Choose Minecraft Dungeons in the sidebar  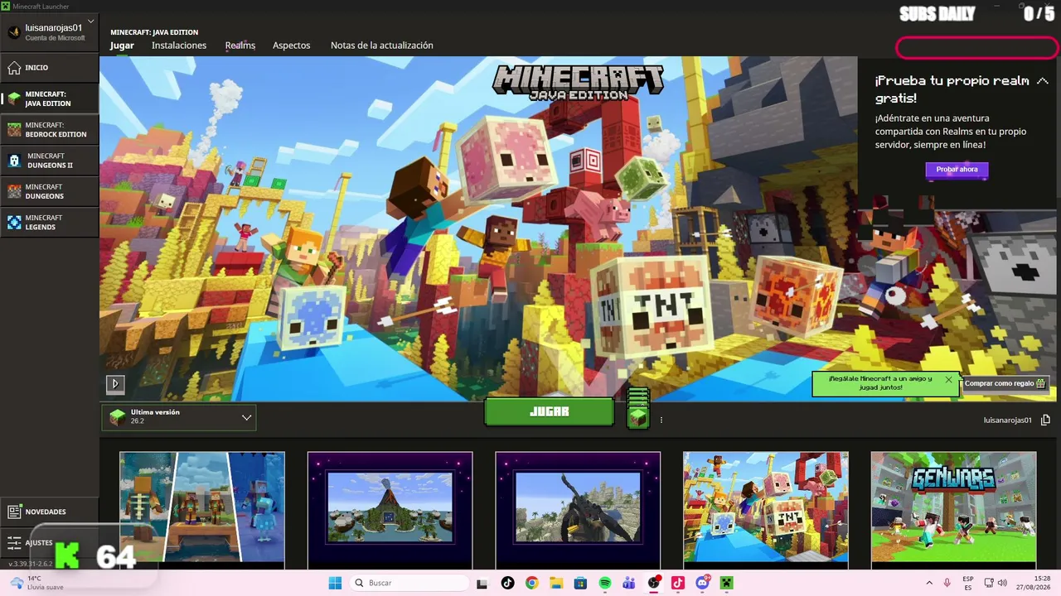pyautogui.click(x=50, y=191)
